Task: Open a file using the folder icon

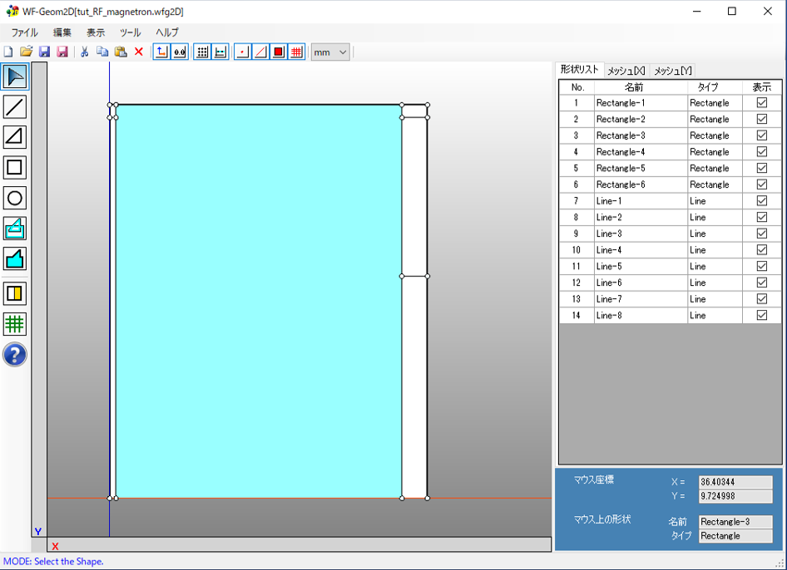Action: tap(26, 52)
